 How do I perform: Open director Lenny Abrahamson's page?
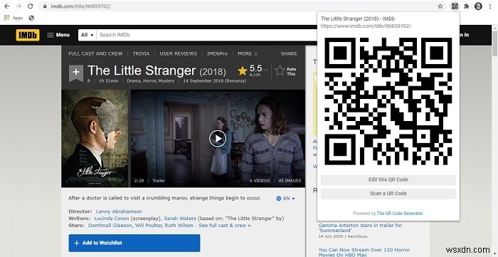pos(119,211)
